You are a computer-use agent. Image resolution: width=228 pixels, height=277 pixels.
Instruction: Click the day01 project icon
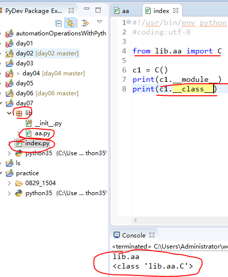pos(9,43)
